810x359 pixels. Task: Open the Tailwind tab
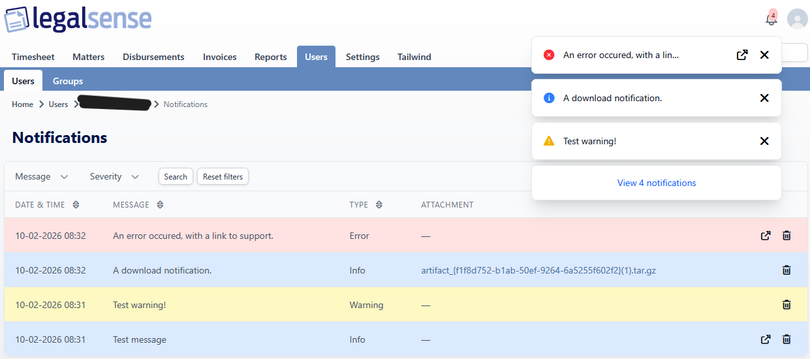[414, 57]
